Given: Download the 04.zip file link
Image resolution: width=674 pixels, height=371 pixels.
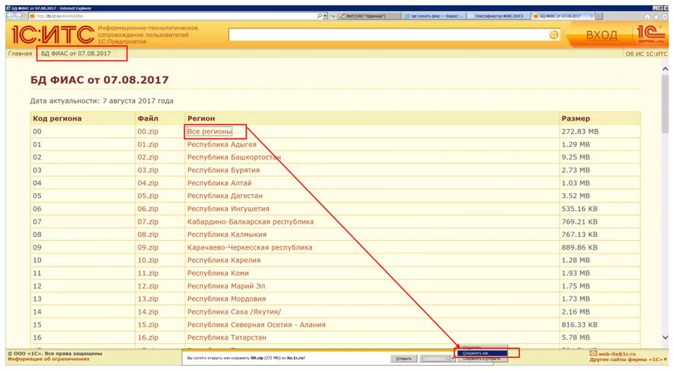Looking at the screenshot, I should pyautogui.click(x=148, y=183).
